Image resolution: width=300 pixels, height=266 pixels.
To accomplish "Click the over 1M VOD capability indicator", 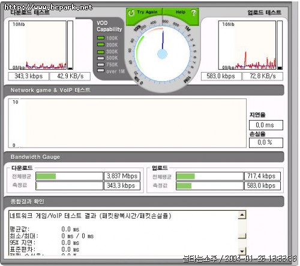I will click(x=101, y=70).
